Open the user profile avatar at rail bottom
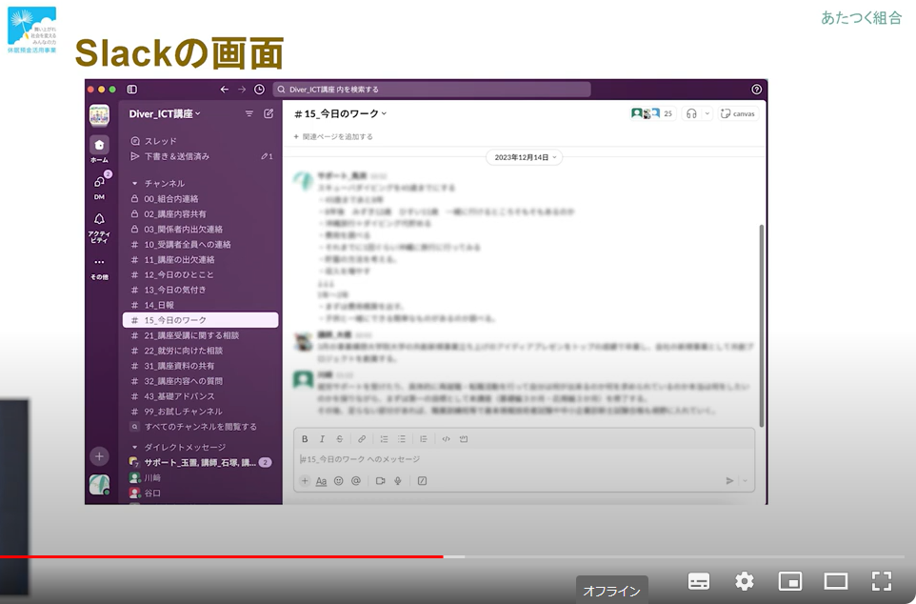 tap(99, 484)
